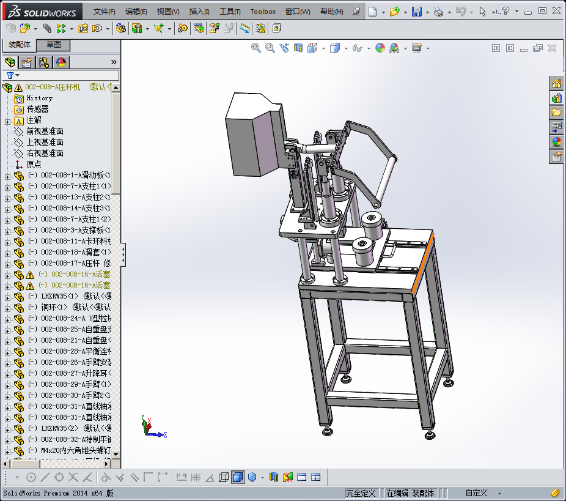
Task: Open the Appearances tab in the right task pane
Action: point(556,142)
